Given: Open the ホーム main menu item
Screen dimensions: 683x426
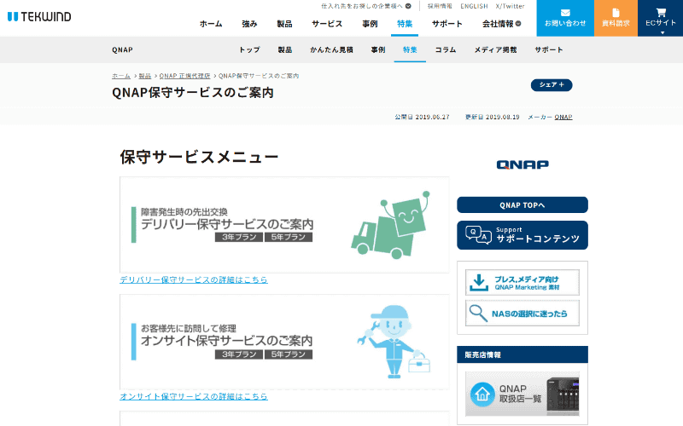Looking at the screenshot, I should click(x=211, y=24).
